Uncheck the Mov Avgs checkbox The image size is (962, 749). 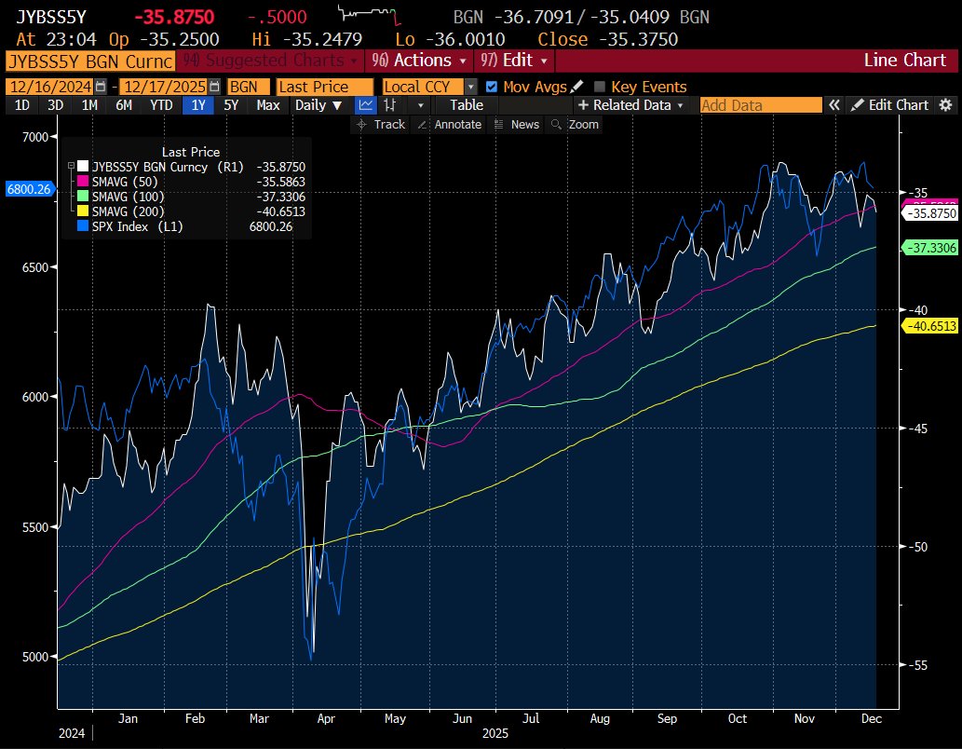click(491, 86)
